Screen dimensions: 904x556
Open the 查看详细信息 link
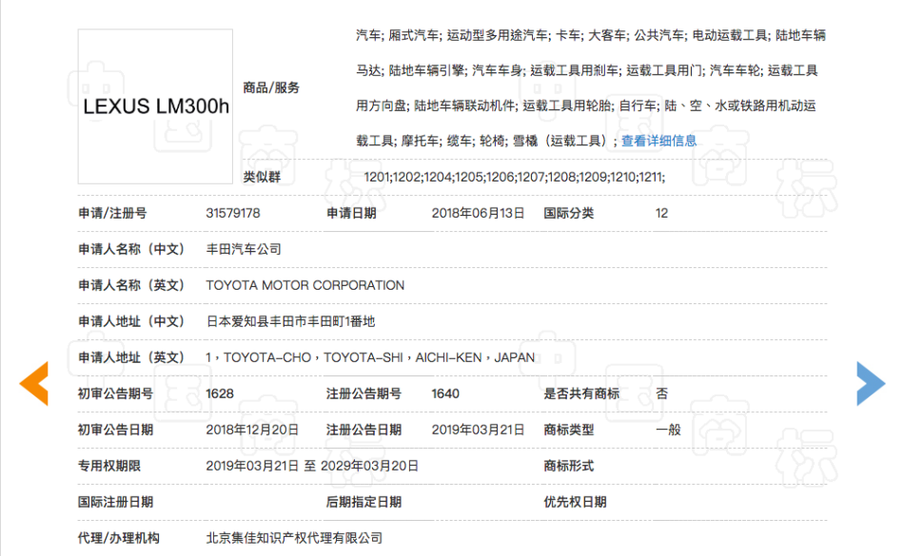point(658,141)
